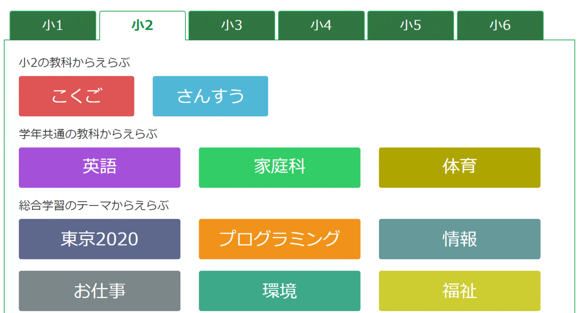
Task: Open the 環境 theme page
Action: [279, 291]
